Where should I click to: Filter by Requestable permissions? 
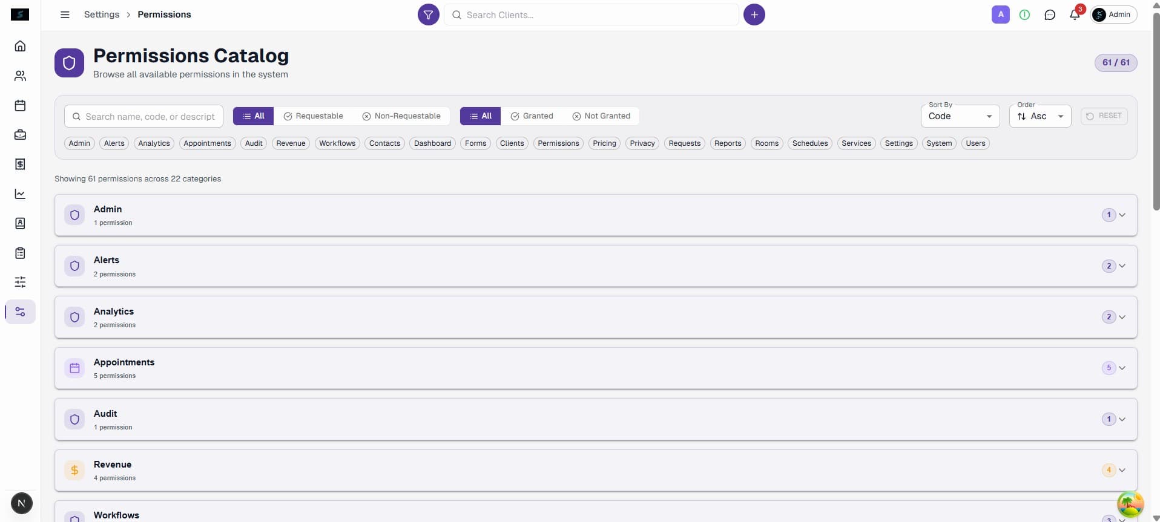coord(314,116)
